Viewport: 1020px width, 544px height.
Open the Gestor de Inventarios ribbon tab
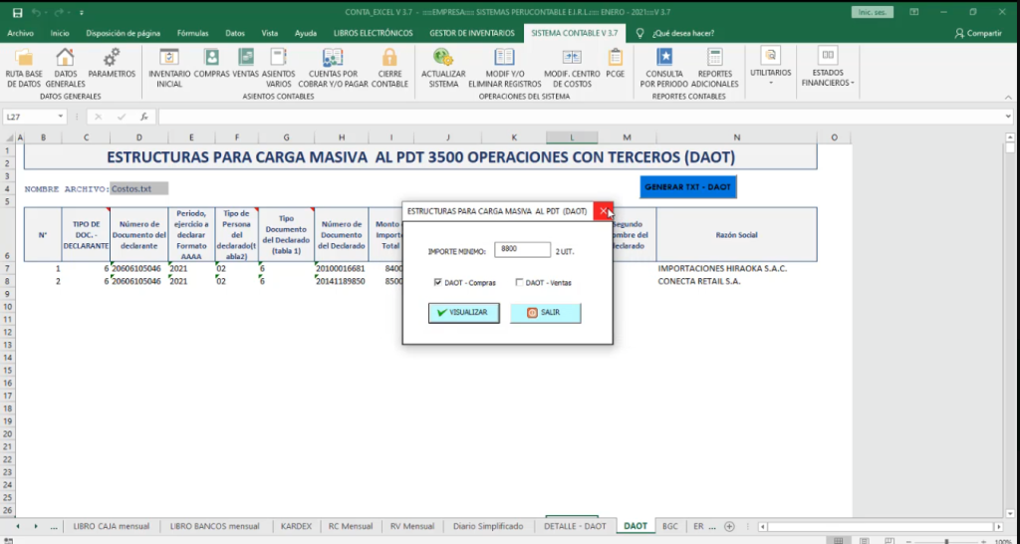(471, 33)
